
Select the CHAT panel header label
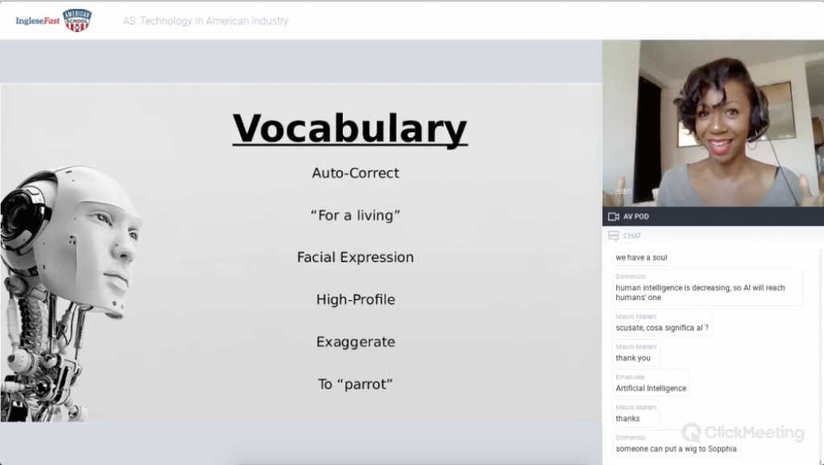[632, 236]
